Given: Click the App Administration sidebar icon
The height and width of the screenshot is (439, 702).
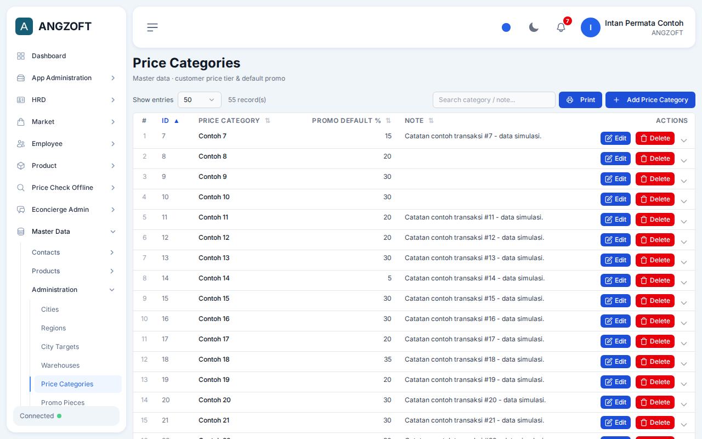Looking at the screenshot, I should (21, 78).
